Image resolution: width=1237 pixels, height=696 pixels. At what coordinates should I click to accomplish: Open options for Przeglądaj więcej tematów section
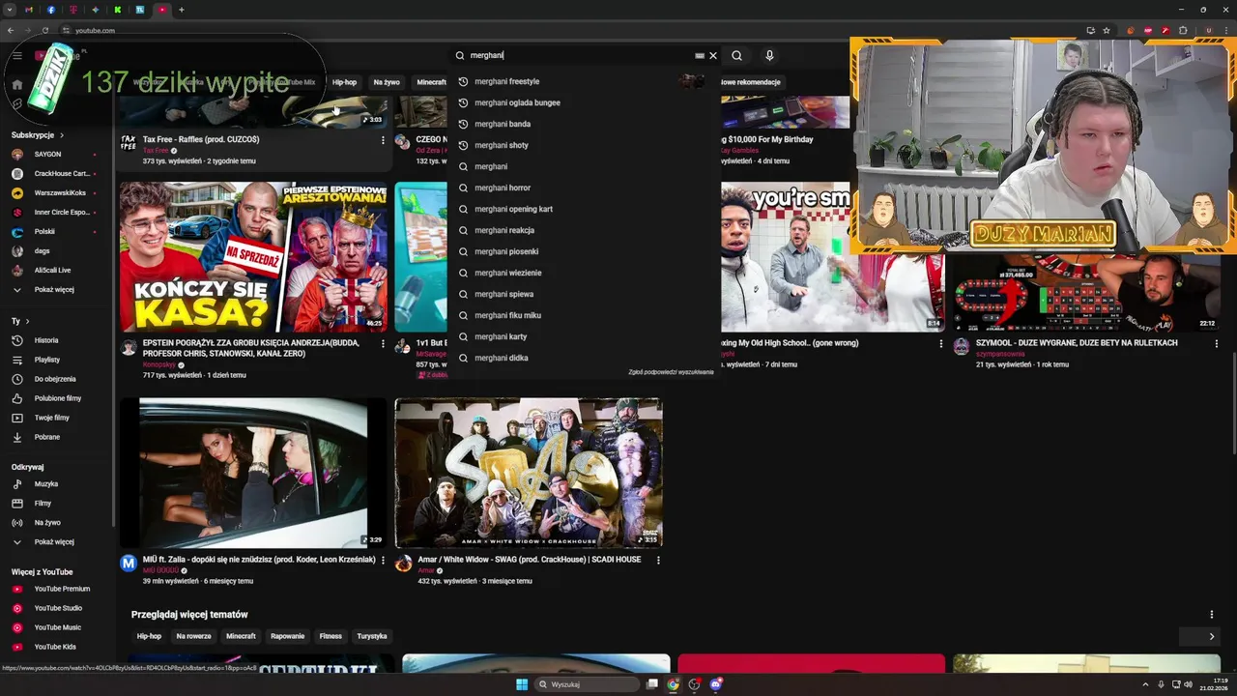coord(1211,615)
